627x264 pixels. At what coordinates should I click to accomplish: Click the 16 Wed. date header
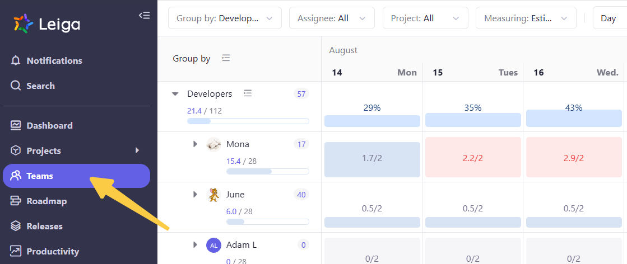574,72
